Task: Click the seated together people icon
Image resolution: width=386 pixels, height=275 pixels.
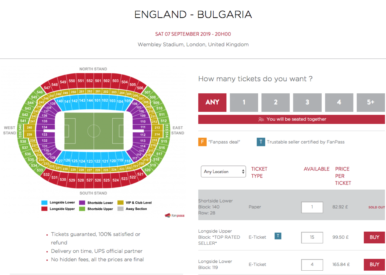Action: [x=261, y=119]
